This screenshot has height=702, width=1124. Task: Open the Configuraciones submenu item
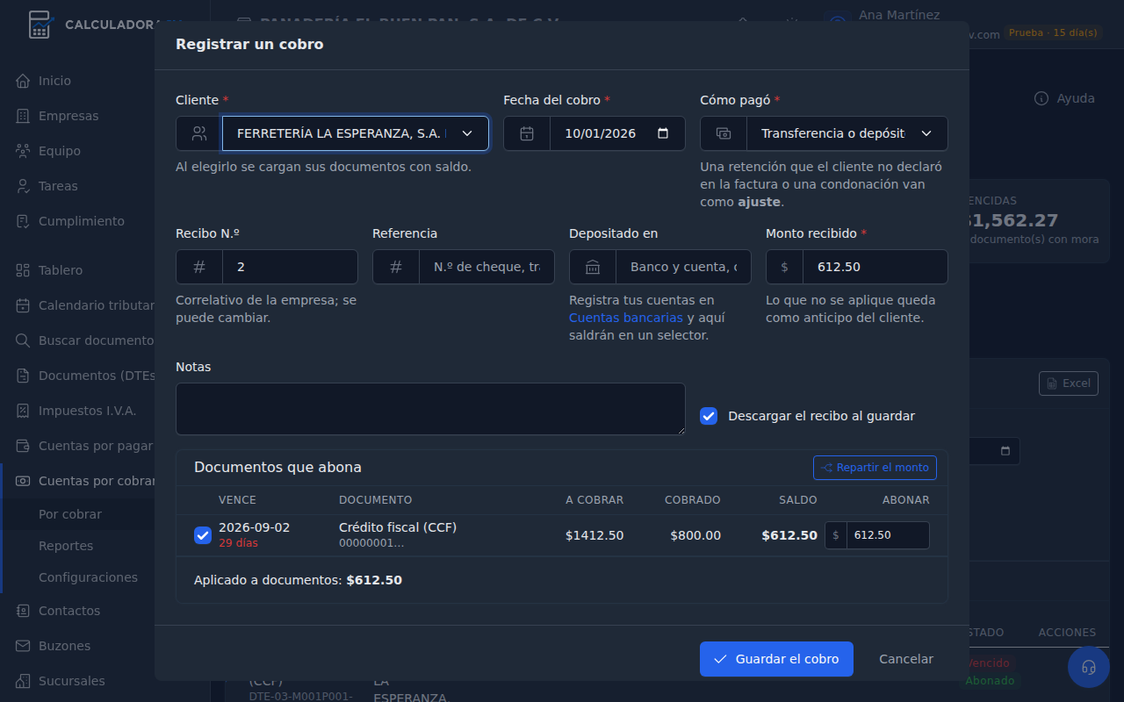[88, 577]
